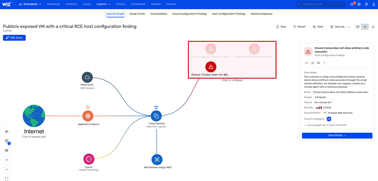Switch to the Vulnerabilities tab

click(x=159, y=14)
